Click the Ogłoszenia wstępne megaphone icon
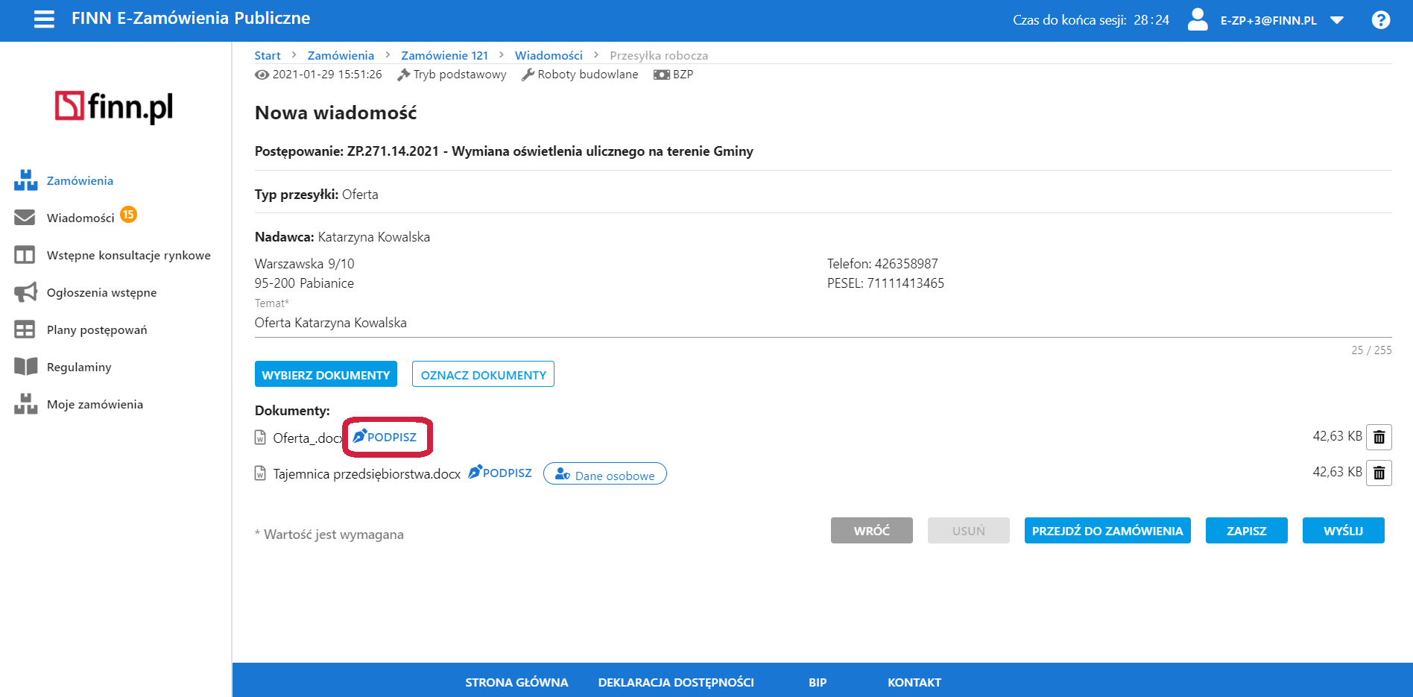This screenshot has height=697, width=1413. pos(25,292)
